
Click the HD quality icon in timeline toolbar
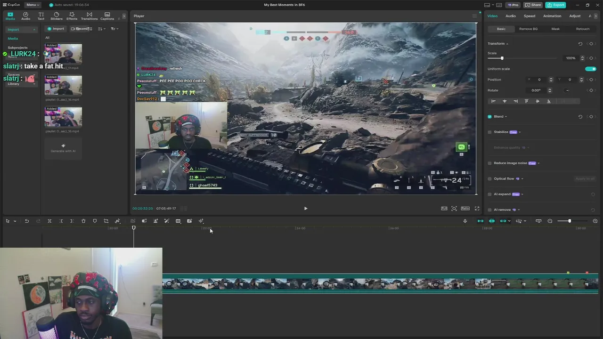click(178, 221)
